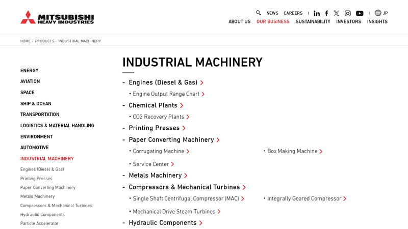408x229 pixels.
Task: Open the INSIGHTS menu
Action: (377, 21)
